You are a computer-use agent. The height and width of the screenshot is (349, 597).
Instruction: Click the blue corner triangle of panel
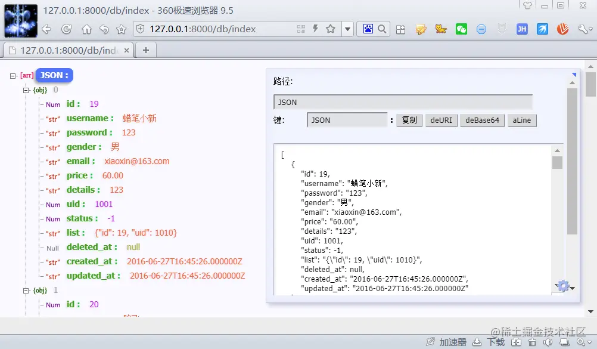pyautogui.click(x=574, y=74)
